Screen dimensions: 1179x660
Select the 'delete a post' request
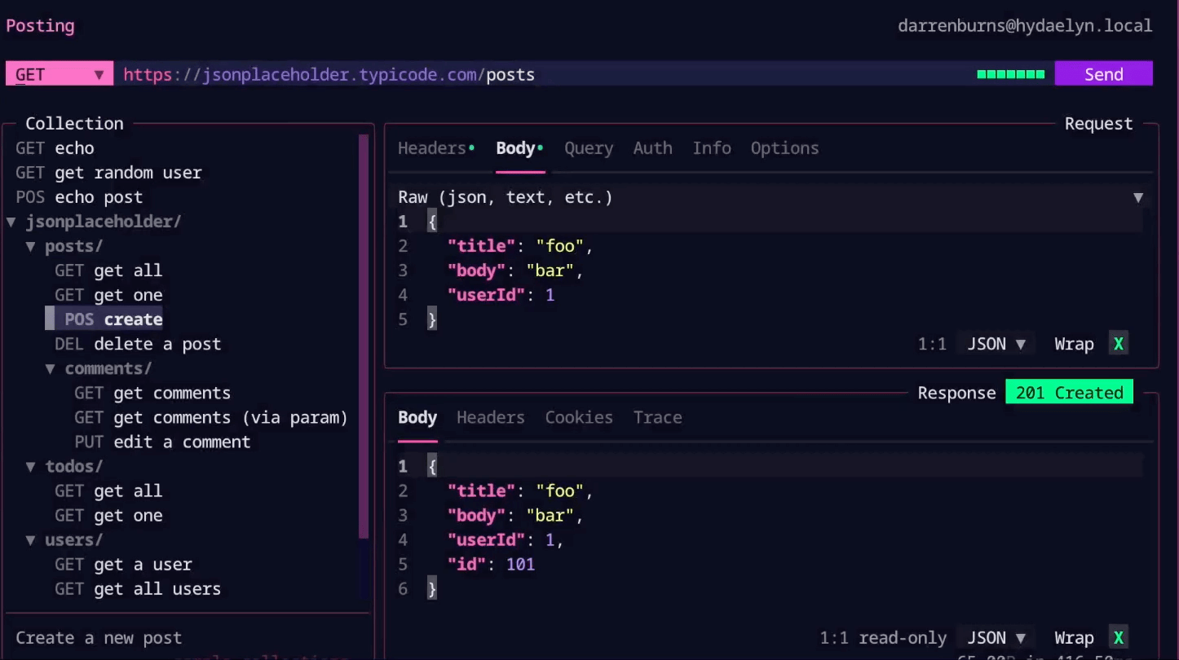pyautogui.click(x=157, y=344)
